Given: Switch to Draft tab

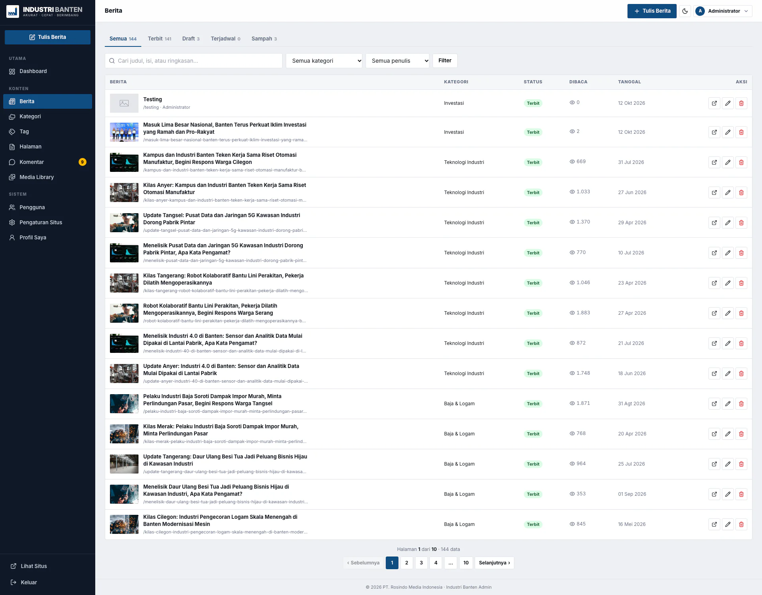Looking at the screenshot, I should (x=191, y=39).
